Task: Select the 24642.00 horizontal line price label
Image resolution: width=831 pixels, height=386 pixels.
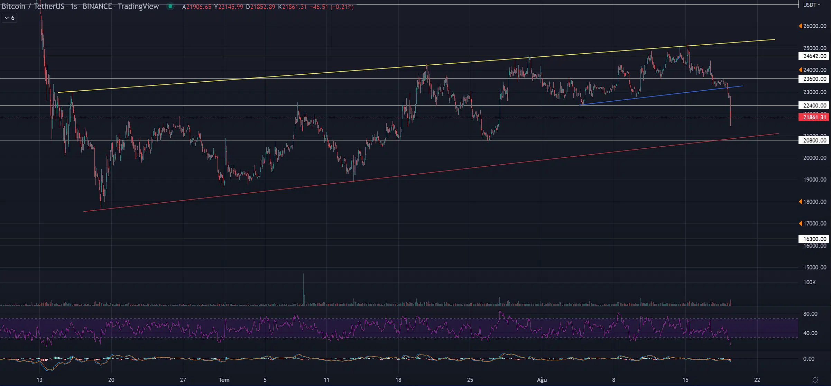Action: pos(814,56)
